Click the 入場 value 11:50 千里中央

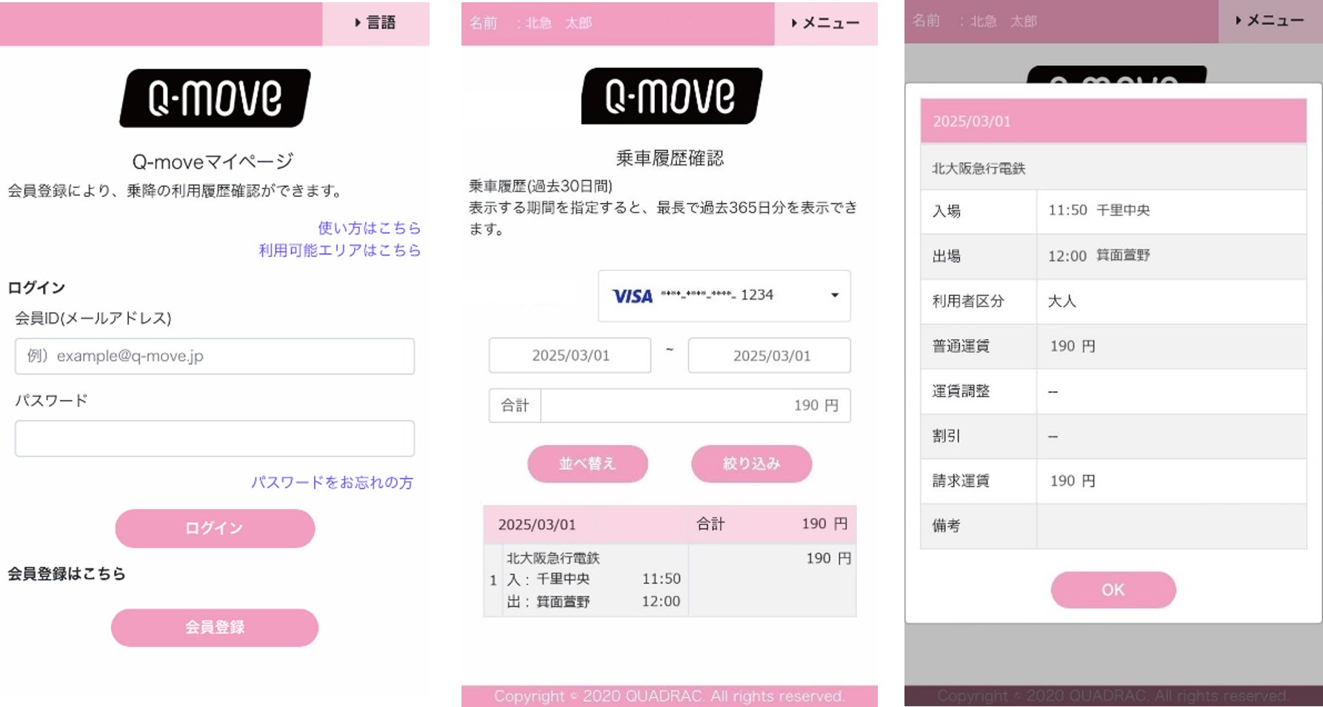point(1099,210)
